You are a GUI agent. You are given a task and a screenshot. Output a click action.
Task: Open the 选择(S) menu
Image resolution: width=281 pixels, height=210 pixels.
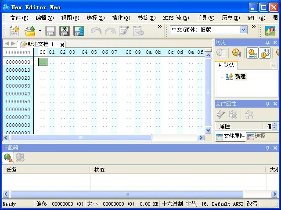click(96, 18)
